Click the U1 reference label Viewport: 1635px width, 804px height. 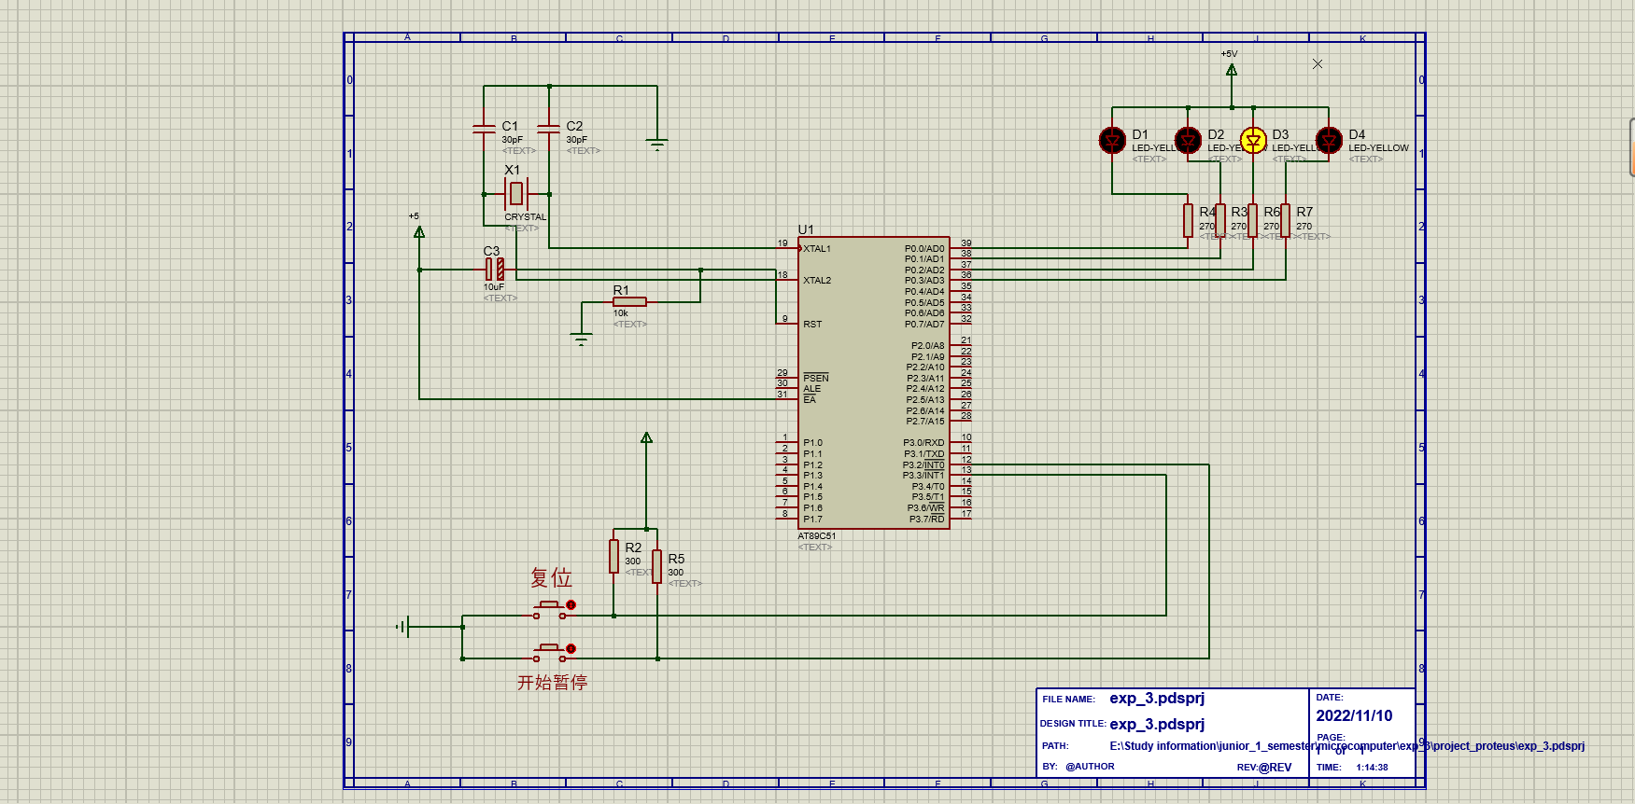click(806, 229)
